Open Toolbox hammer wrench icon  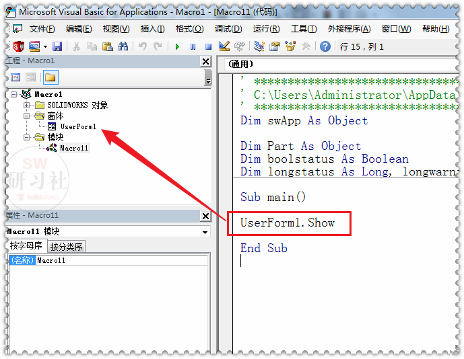306,46
